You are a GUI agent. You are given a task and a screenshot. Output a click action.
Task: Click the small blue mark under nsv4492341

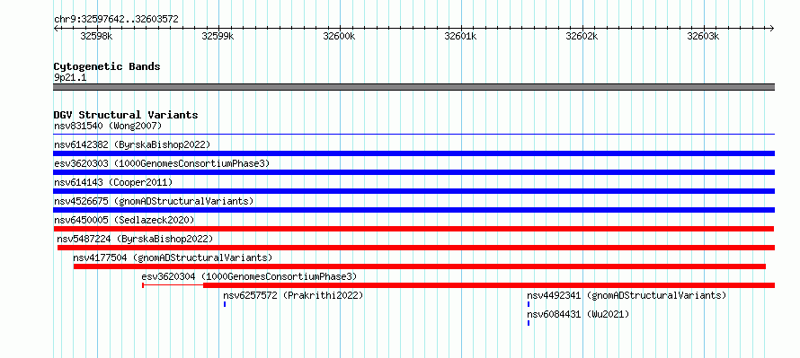coord(529,304)
